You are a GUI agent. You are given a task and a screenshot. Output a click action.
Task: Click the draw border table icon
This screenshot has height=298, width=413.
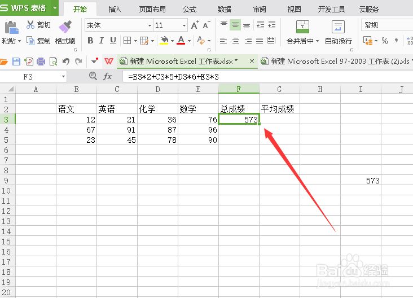[x=144, y=41]
